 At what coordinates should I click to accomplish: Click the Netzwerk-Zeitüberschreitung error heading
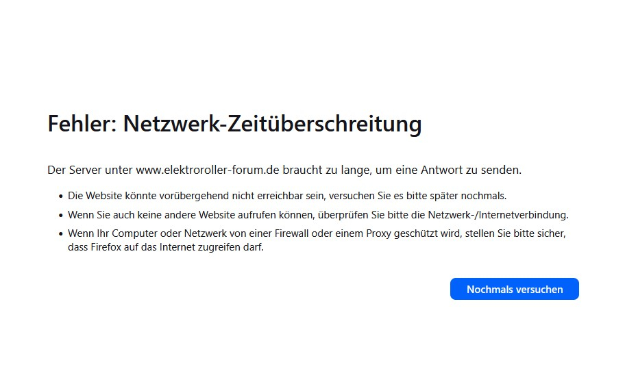272,124
